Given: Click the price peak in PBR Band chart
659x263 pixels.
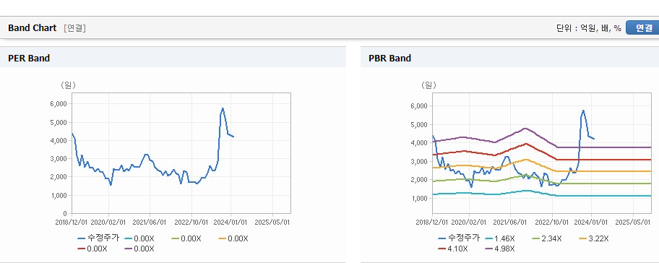Looking at the screenshot, I should 583,111.
